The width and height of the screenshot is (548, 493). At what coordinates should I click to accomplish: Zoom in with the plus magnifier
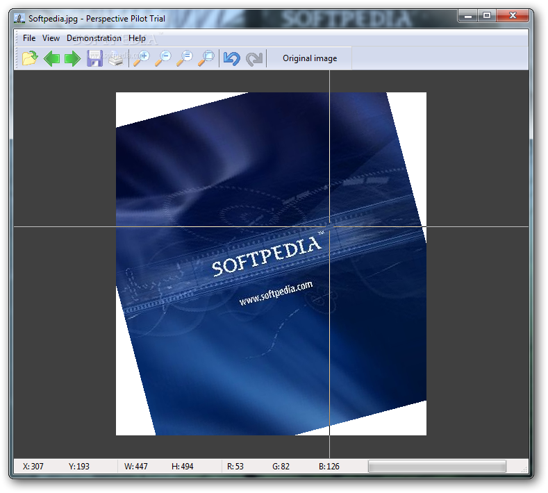[142, 58]
